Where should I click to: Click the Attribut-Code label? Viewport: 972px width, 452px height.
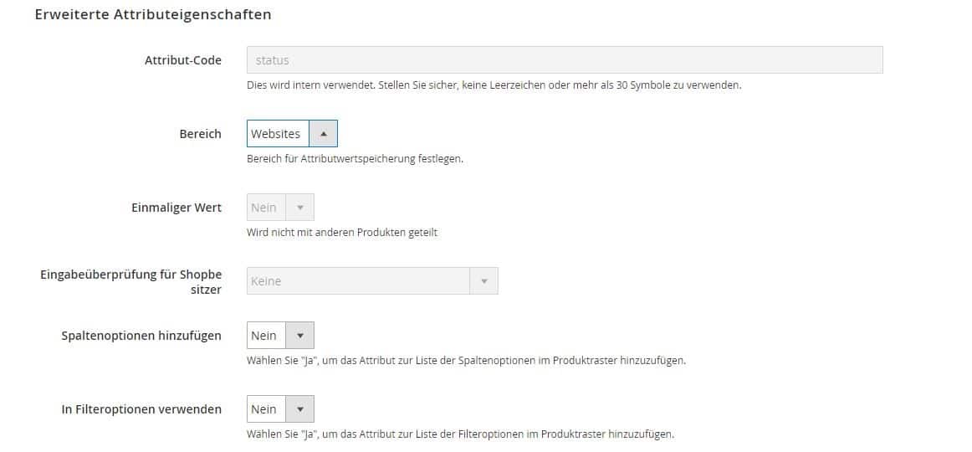click(183, 60)
